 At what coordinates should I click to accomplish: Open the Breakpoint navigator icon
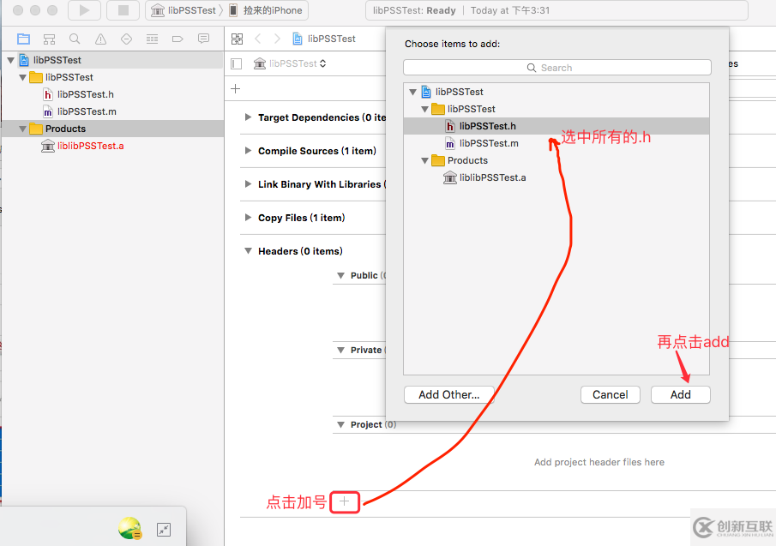pyautogui.click(x=177, y=39)
